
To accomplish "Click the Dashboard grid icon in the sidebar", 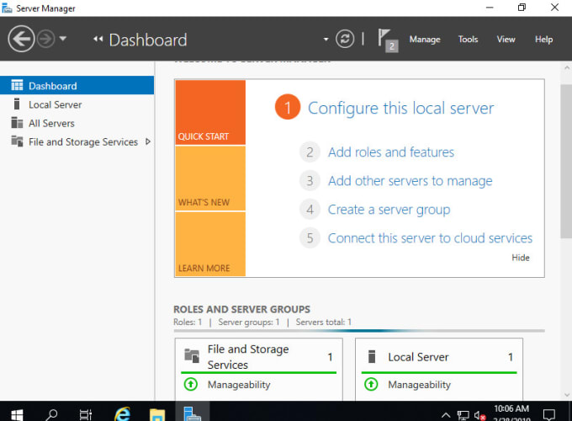I will tap(17, 85).
